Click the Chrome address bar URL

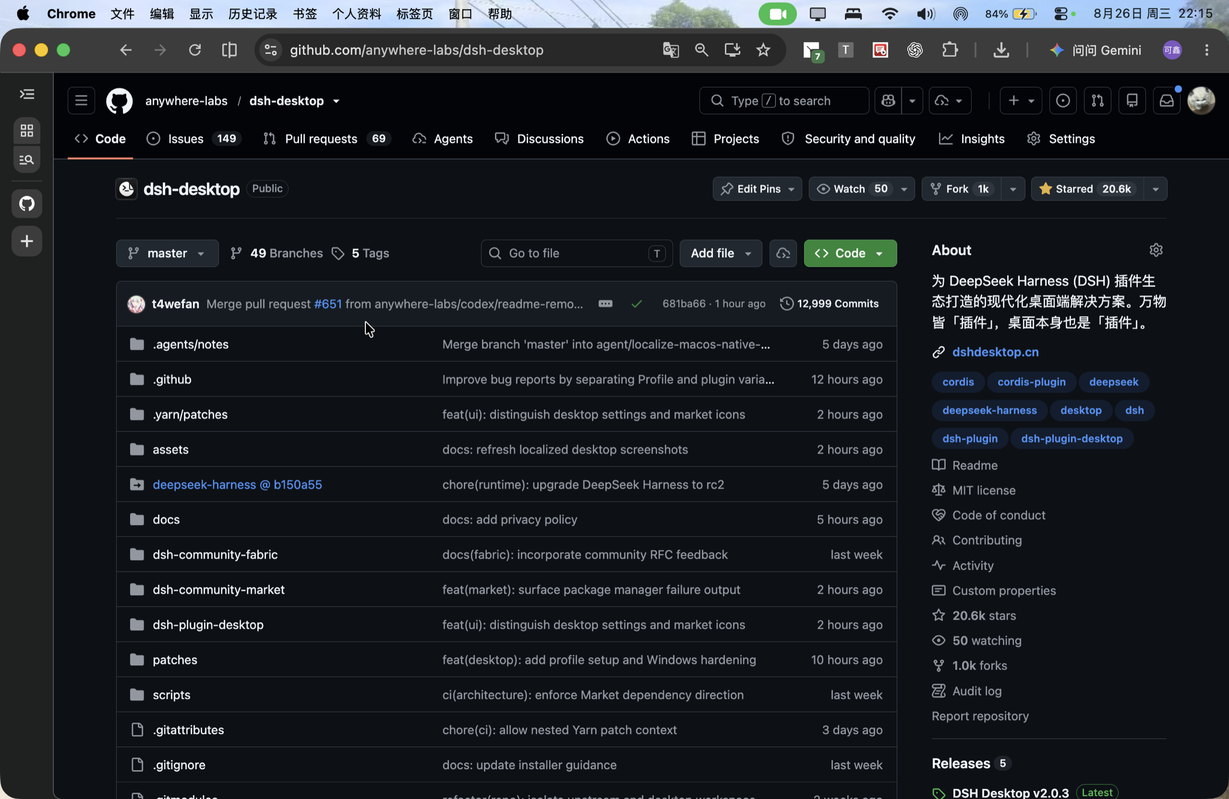417,50
